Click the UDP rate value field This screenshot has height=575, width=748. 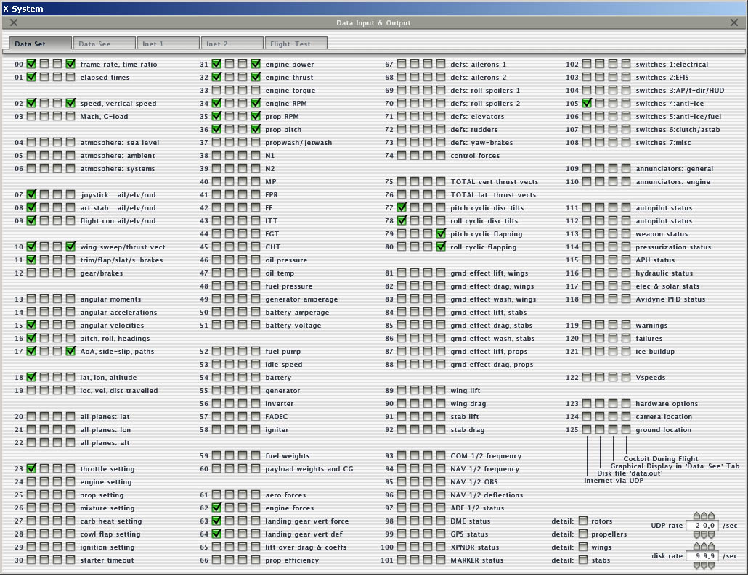(x=702, y=526)
